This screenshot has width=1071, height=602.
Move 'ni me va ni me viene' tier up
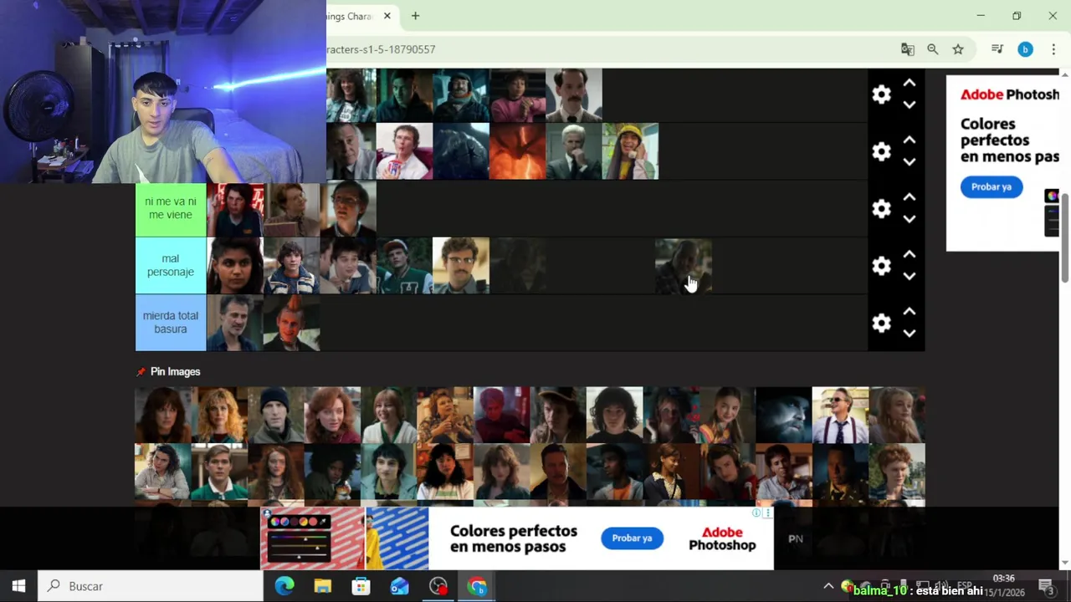(x=910, y=198)
